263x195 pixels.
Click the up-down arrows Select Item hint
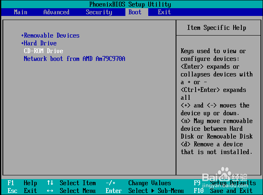(x=71, y=183)
